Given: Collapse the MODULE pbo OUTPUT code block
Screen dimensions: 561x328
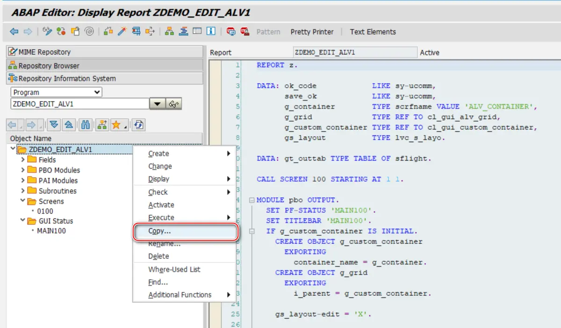Looking at the screenshot, I should (x=252, y=200).
